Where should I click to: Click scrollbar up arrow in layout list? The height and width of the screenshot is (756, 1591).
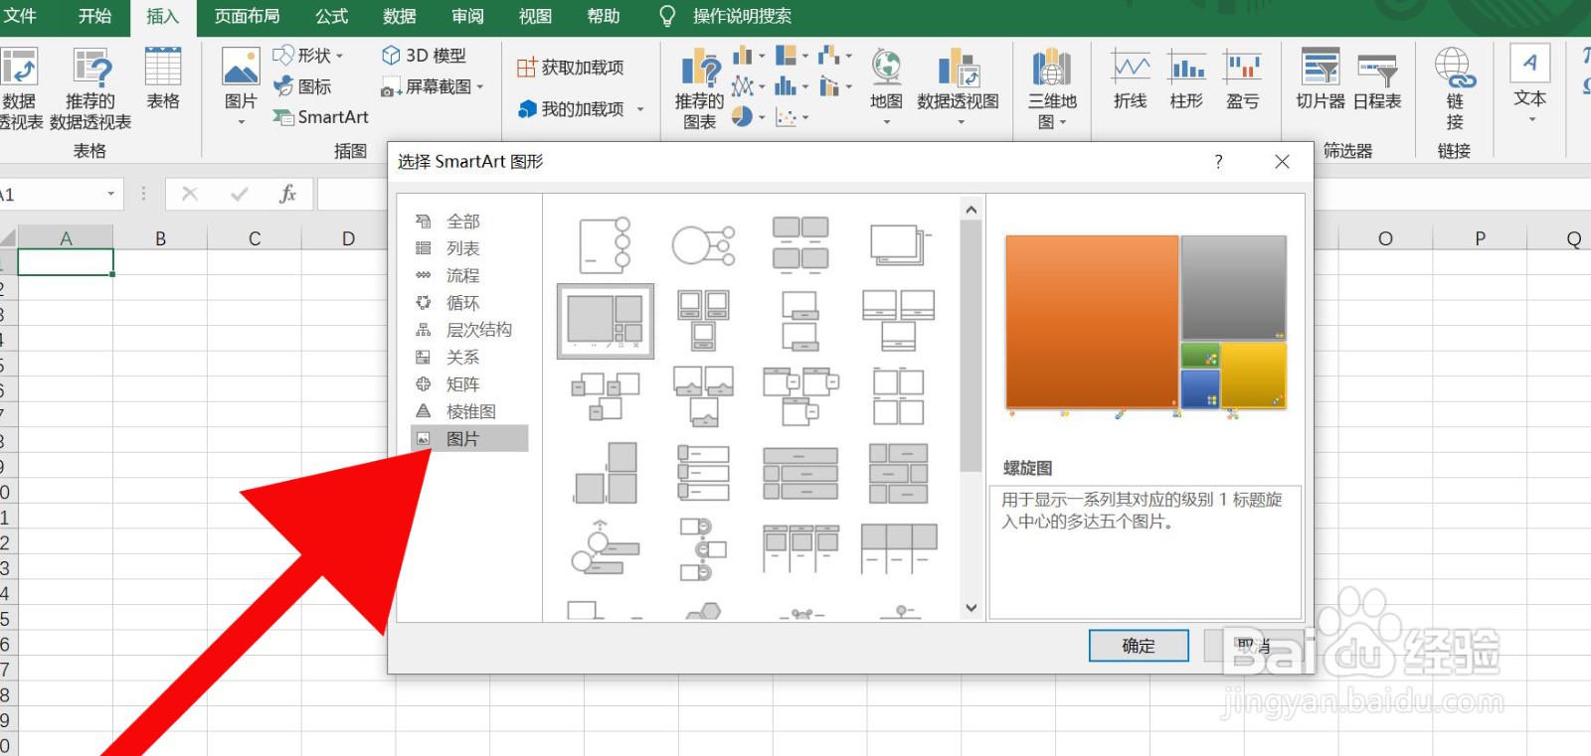(x=972, y=210)
